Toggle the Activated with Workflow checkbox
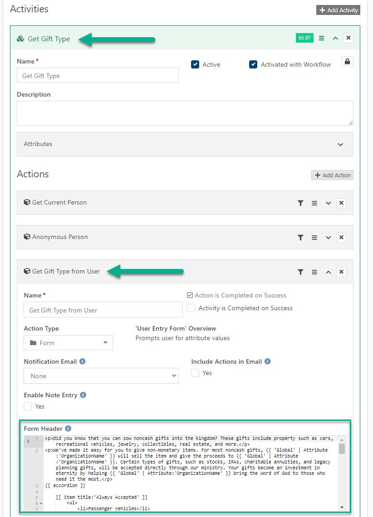373x517 pixels. 253,64
